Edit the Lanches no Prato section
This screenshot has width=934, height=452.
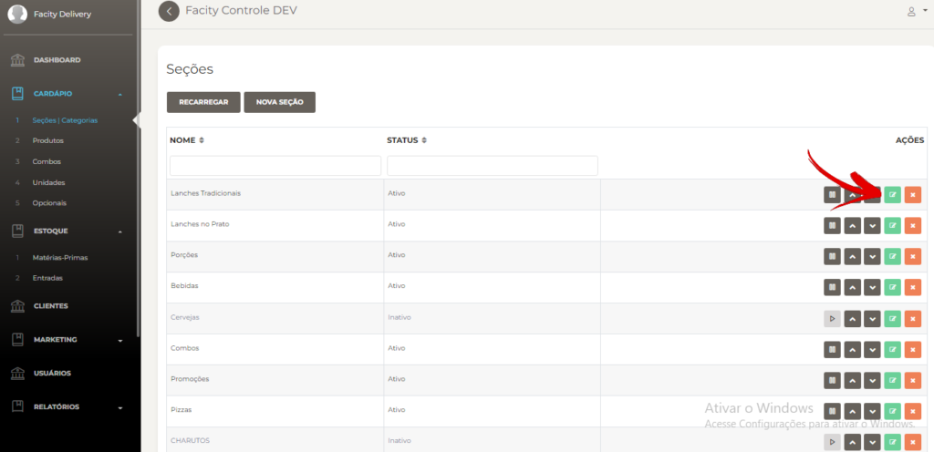tap(892, 225)
